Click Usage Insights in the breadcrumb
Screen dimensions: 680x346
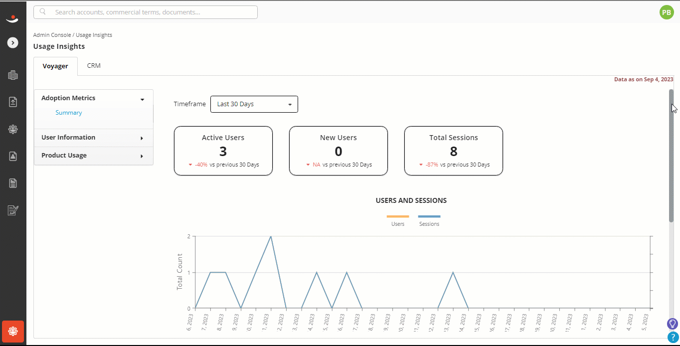point(94,35)
